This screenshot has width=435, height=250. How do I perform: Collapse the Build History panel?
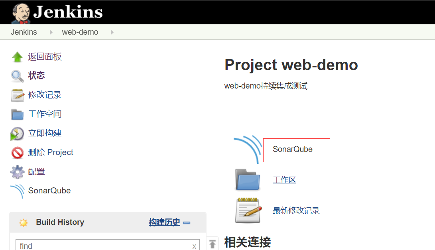187,223
